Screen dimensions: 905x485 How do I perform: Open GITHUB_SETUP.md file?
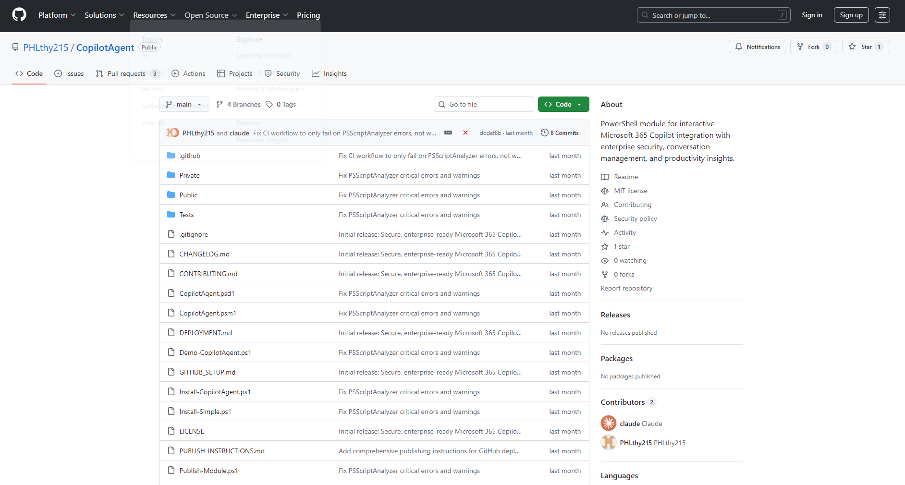(207, 372)
